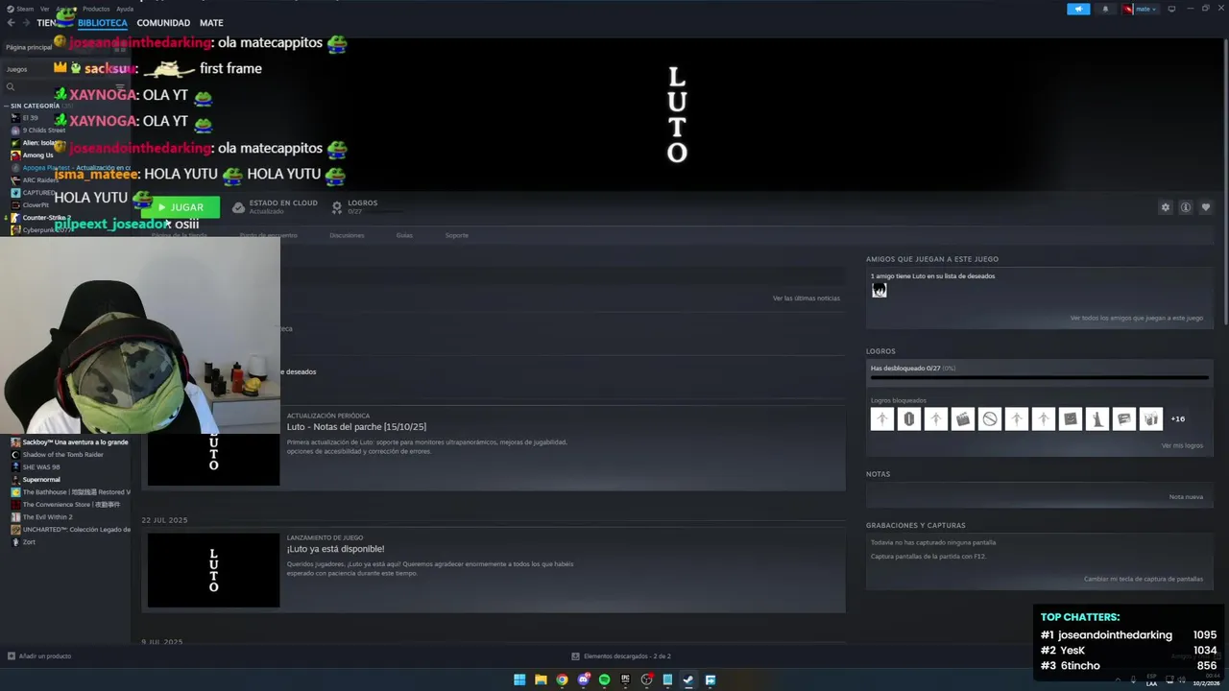Open Discord from the taskbar
The width and height of the screenshot is (1229, 691).
(x=583, y=679)
